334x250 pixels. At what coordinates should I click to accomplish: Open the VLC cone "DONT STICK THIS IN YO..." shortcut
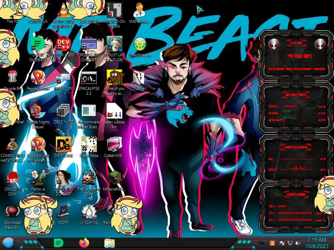(64, 10)
